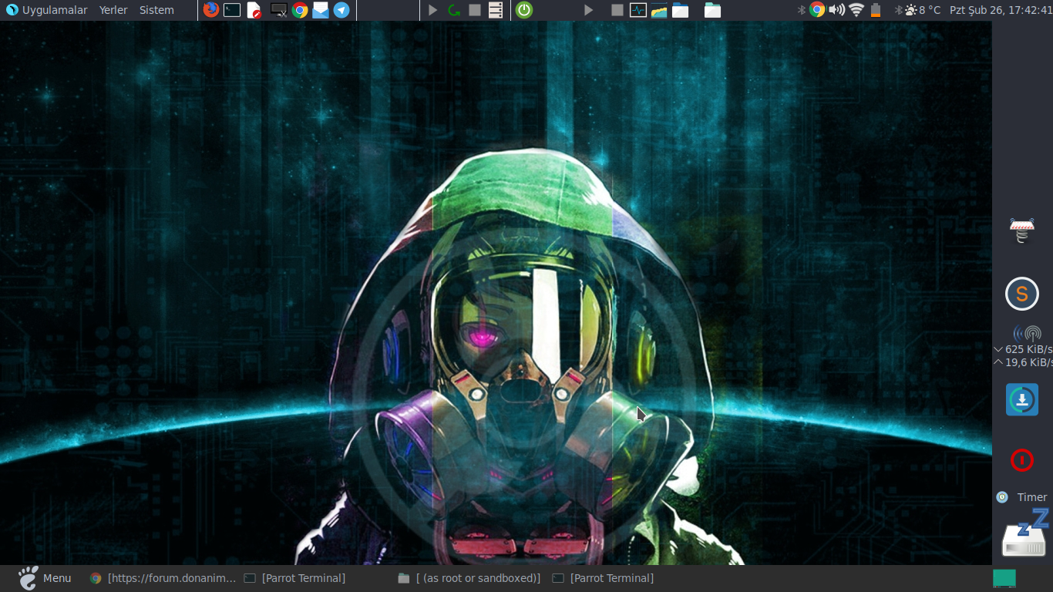Click the green power button icon
The width and height of the screenshot is (1053, 592).
524,10
